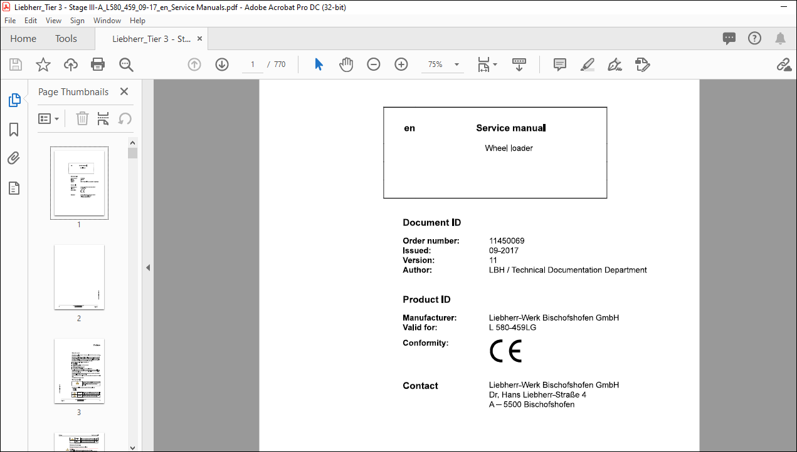Click the fit page width icon
Viewport: 797px width, 452px height.
[x=483, y=64]
